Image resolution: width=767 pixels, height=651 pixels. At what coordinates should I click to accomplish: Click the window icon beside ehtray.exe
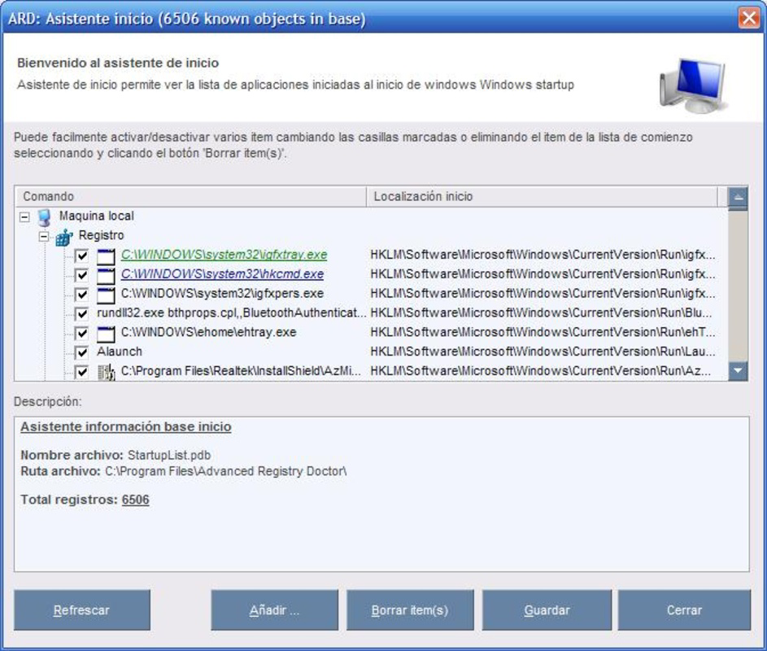pyautogui.click(x=106, y=334)
